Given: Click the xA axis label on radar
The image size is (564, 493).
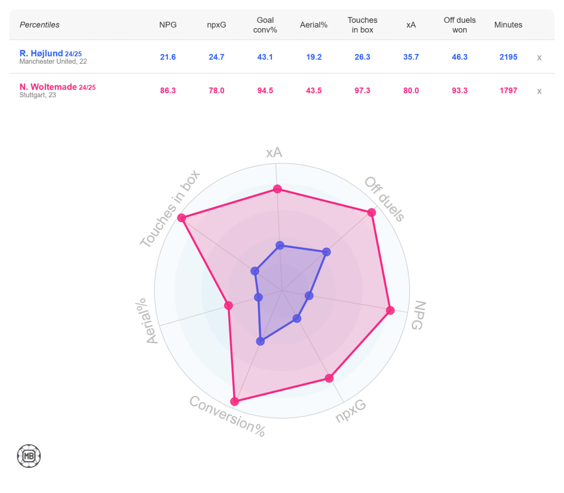Looking at the screenshot, I should click(274, 153).
